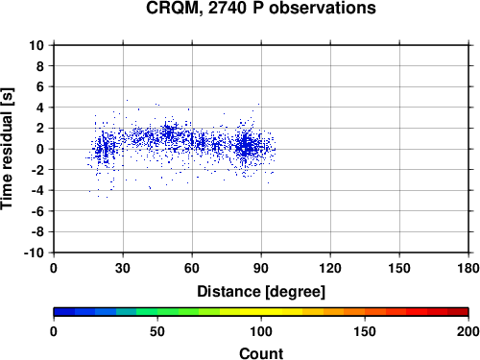Click the x-axis tick label 30
Viewport: 480px width, 360px height.
click(x=123, y=268)
